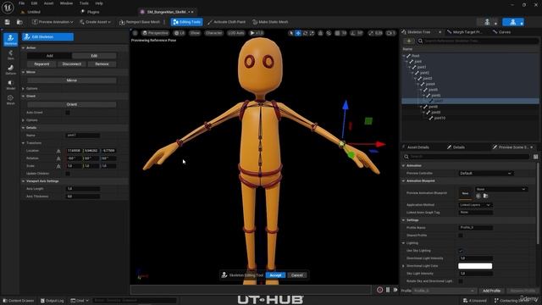Screen dimensions: 542x305
Task: Expand the Options section under Mirror
Action: 23,88
